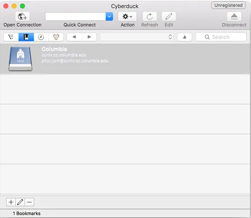This screenshot has width=251, height=218.
Task: Switch to the History clock view
Action: [x=41, y=37]
